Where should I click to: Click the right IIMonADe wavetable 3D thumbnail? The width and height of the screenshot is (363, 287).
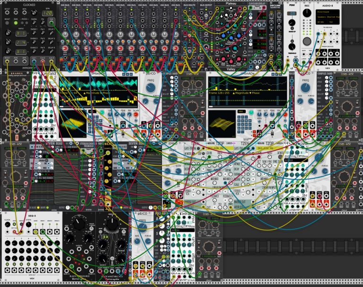(x=222, y=124)
